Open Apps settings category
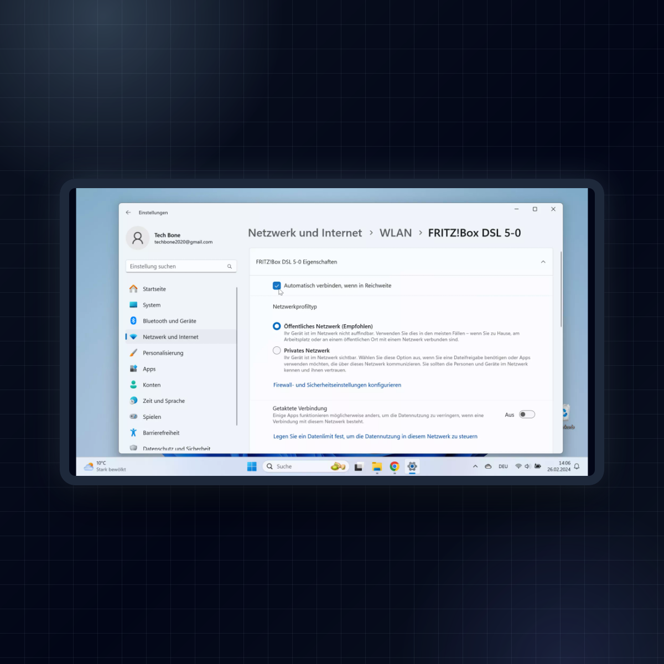 tap(181, 369)
